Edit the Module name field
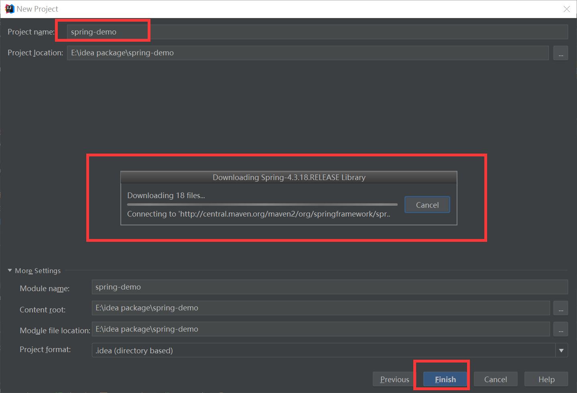Image resolution: width=577 pixels, height=393 pixels. point(330,287)
